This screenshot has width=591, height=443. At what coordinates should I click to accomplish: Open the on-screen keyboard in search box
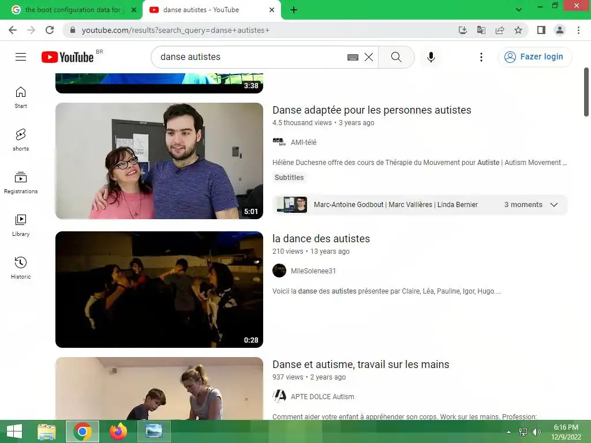pos(353,57)
